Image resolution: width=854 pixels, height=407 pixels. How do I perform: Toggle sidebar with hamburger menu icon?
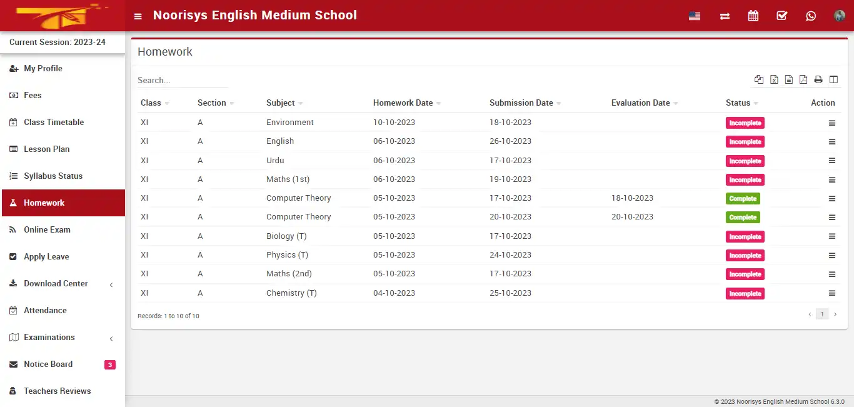[x=138, y=16]
